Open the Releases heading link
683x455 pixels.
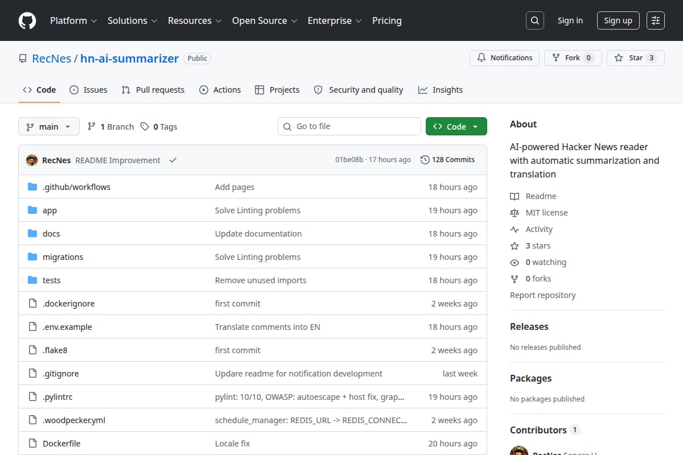click(x=529, y=326)
